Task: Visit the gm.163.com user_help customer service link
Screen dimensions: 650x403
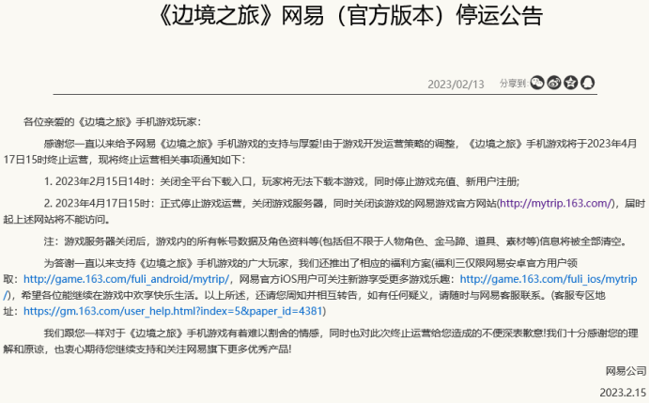Action: (173, 311)
